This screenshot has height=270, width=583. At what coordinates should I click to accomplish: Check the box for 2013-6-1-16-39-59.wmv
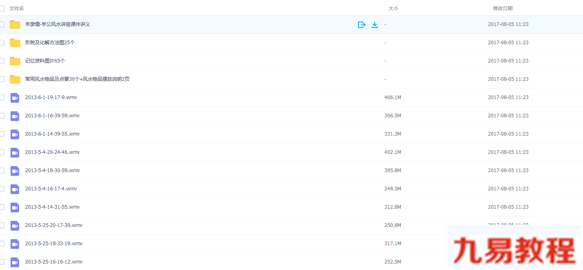[x=2, y=116]
